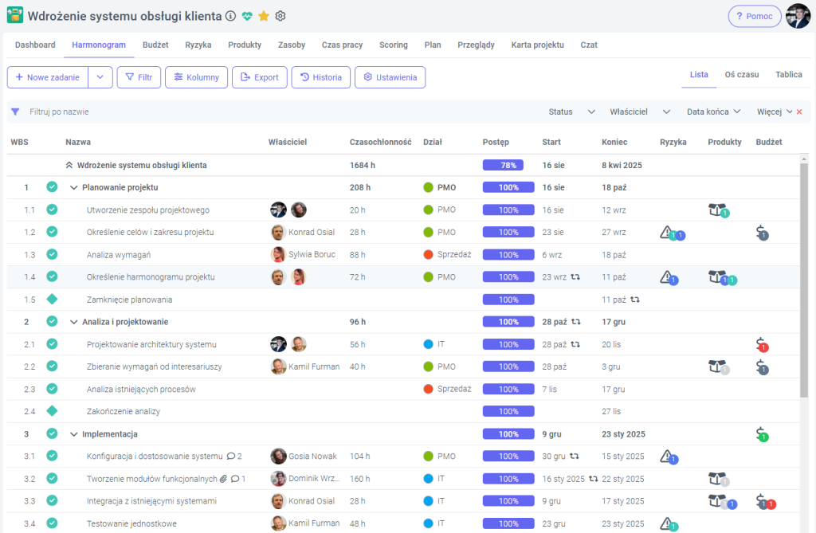The width and height of the screenshot is (816, 533).
Task: Click the project health heart icon
Action: pyautogui.click(x=248, y=16)
